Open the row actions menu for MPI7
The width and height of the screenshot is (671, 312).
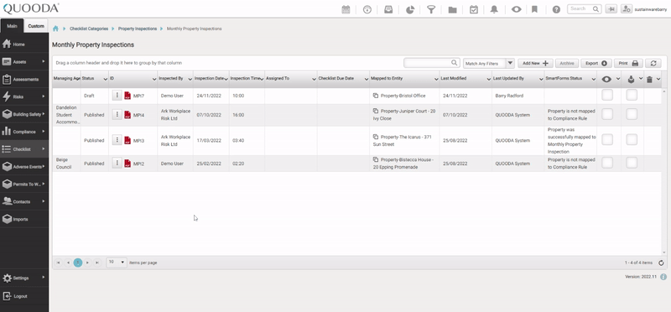(117, 95)
